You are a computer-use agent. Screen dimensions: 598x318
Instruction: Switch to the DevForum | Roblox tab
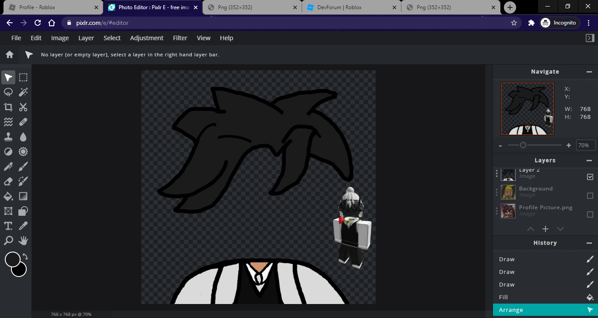(x=352, y=7)
